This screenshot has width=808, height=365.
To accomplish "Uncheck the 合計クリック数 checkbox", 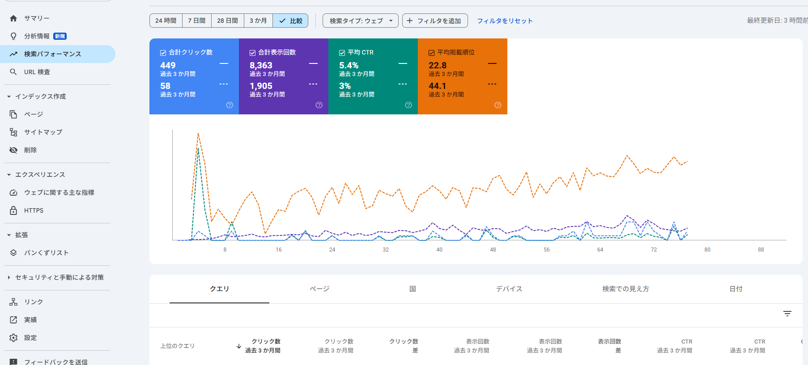I will coord(163,53).
